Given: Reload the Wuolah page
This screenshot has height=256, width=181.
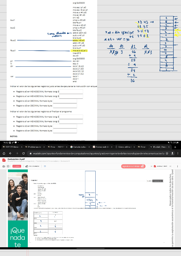Looking at the screenshot, I should point(23,153).
